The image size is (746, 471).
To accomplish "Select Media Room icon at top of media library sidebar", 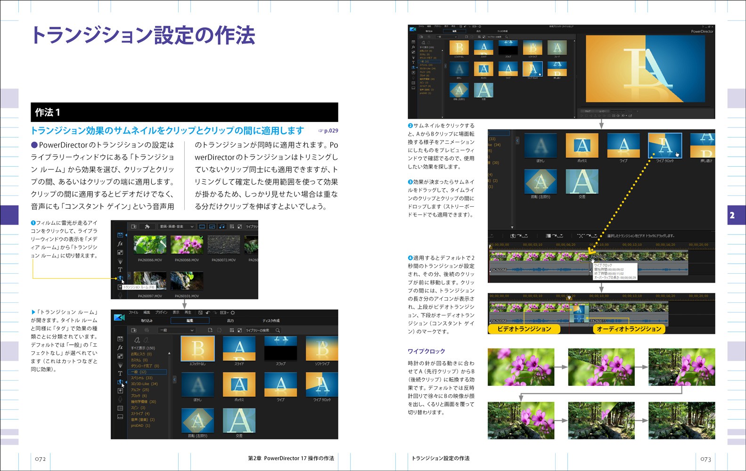I will coord(120,235).
